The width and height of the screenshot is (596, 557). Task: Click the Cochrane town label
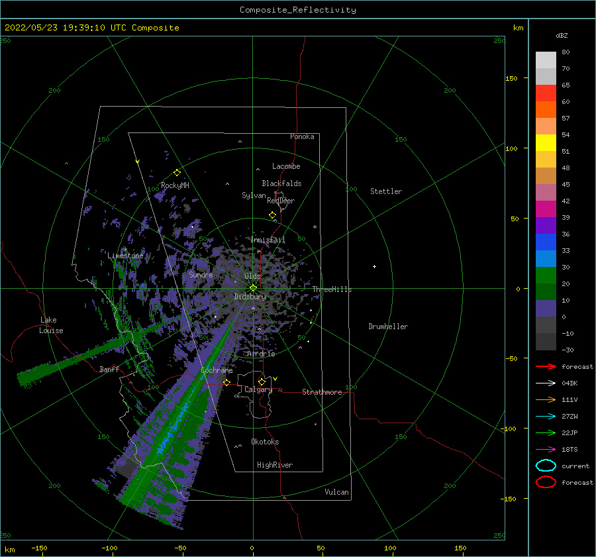tap(217, 370)
